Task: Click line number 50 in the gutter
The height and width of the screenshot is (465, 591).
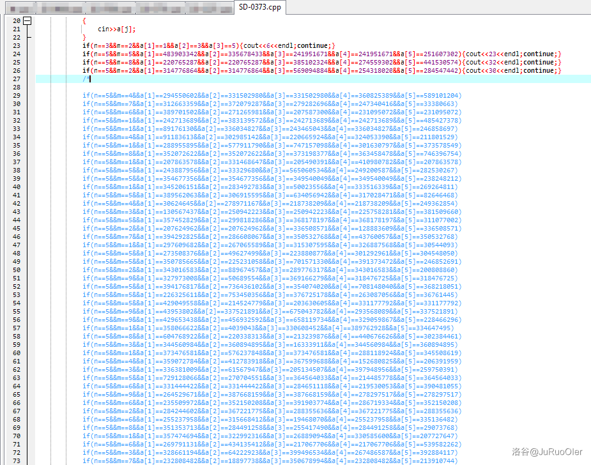Action: pos(17,270)
